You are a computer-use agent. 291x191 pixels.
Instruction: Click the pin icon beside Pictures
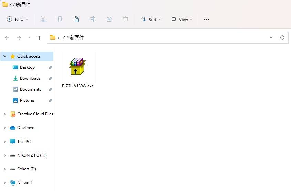[x=51, y=100]
